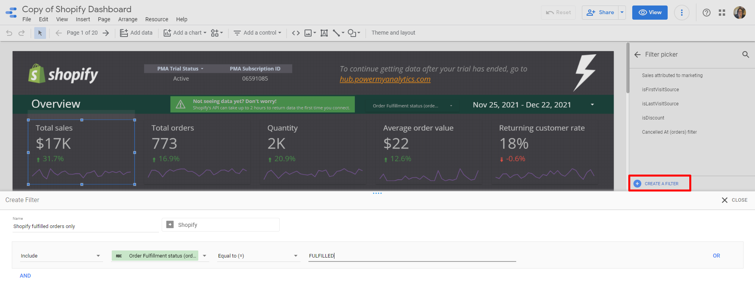Click the redo arrow icon

(22, 33)
